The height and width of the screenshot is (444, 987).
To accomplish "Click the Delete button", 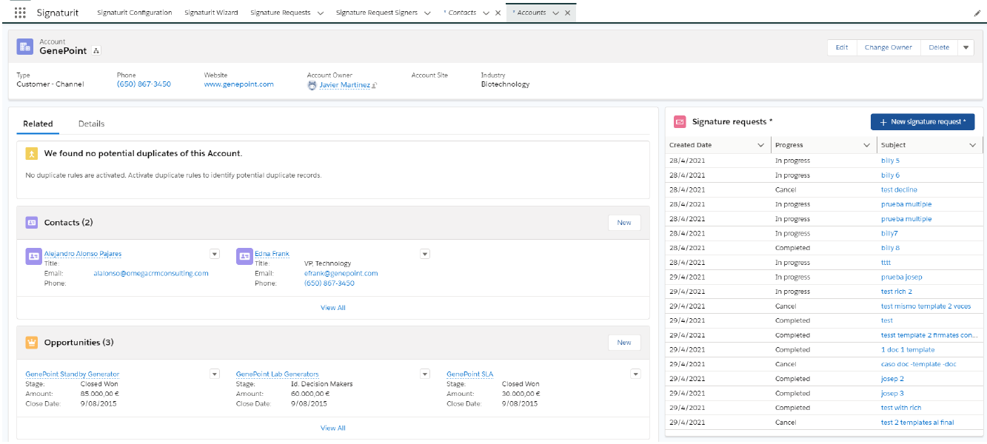I will point(939,47).
